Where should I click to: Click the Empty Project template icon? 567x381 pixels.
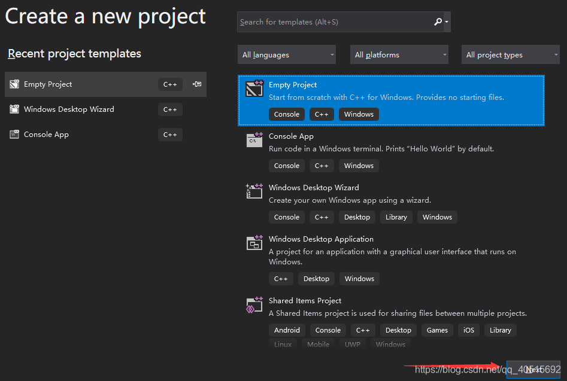click(254, 88)
